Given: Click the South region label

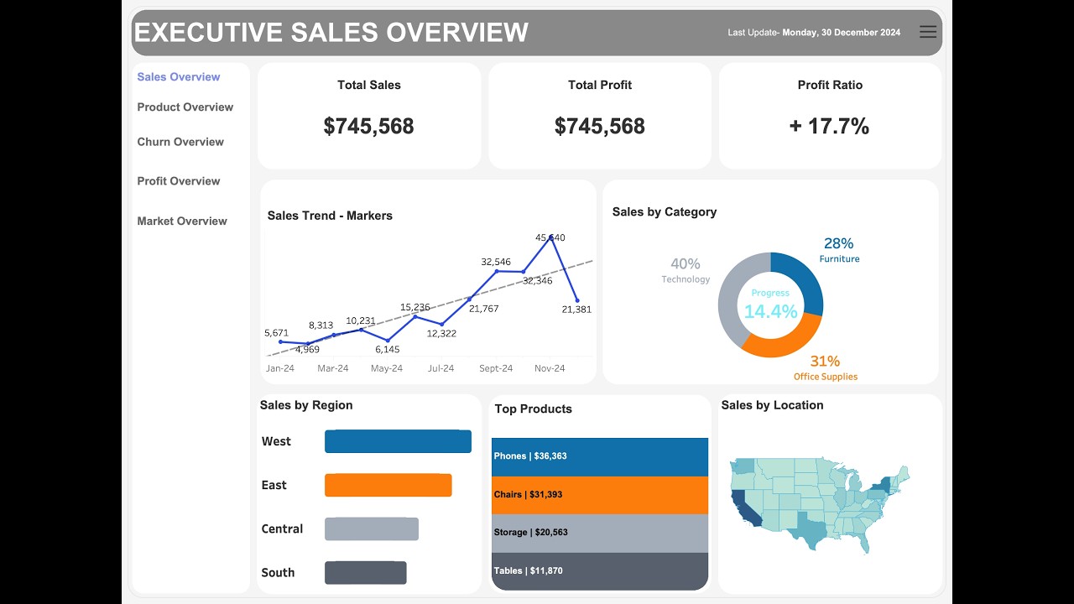Looking at the screenshot, I should 278,573.
